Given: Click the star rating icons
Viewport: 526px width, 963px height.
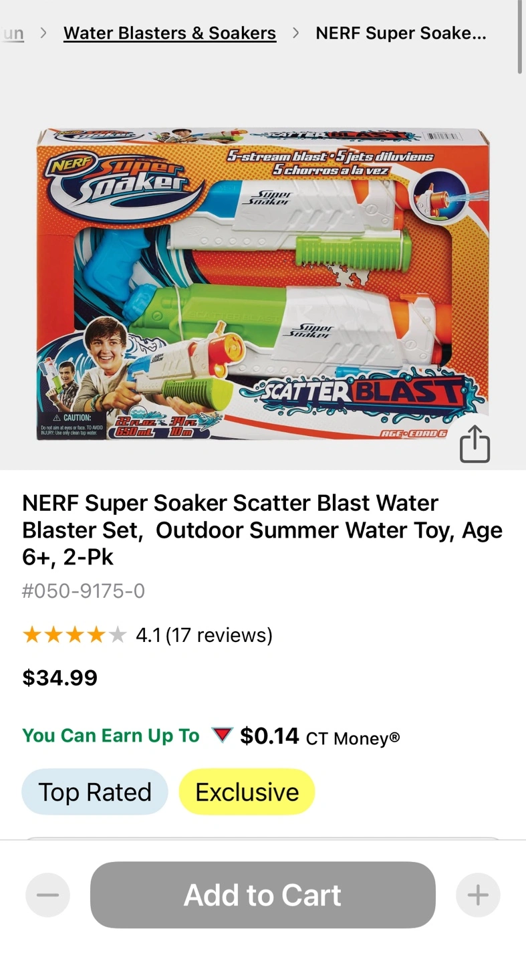Looking at the screenshot, I should pyautogui.click(x=74, y=635).
